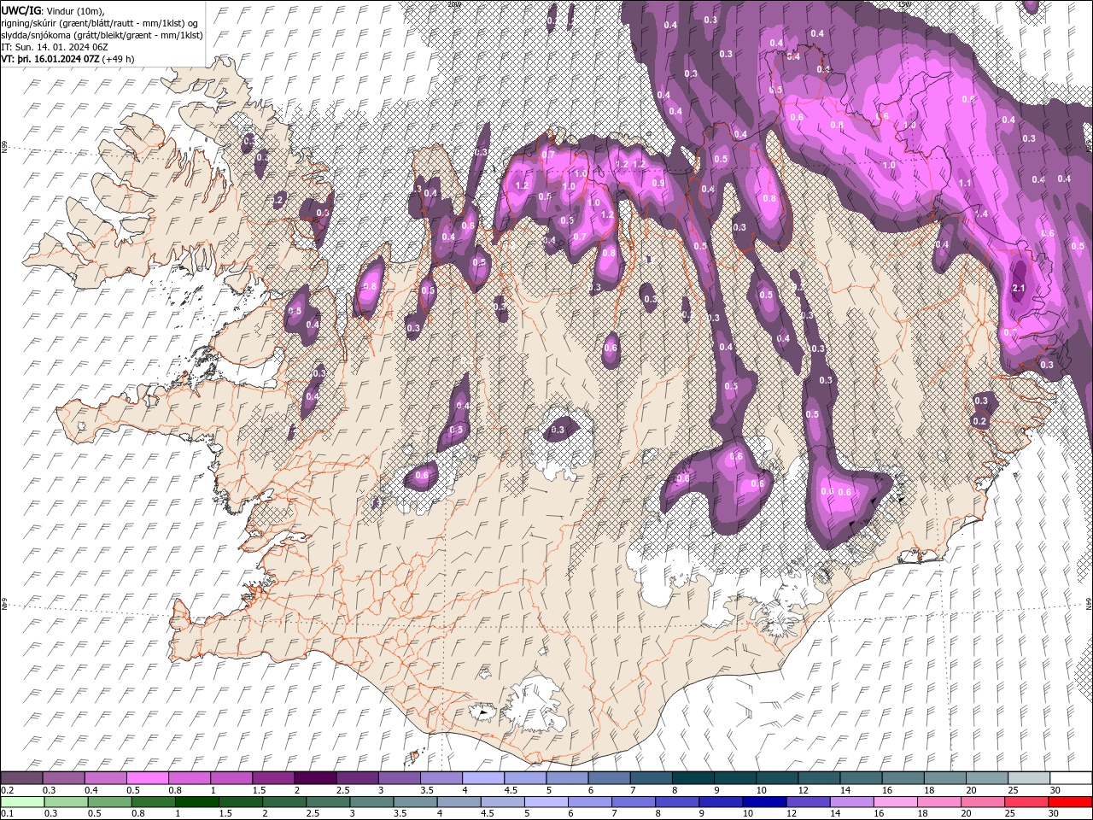1093x820 pixels.
Task: Select the light lavender 4–4.5 snow legend swatch
Action: (x=482, y=778)
